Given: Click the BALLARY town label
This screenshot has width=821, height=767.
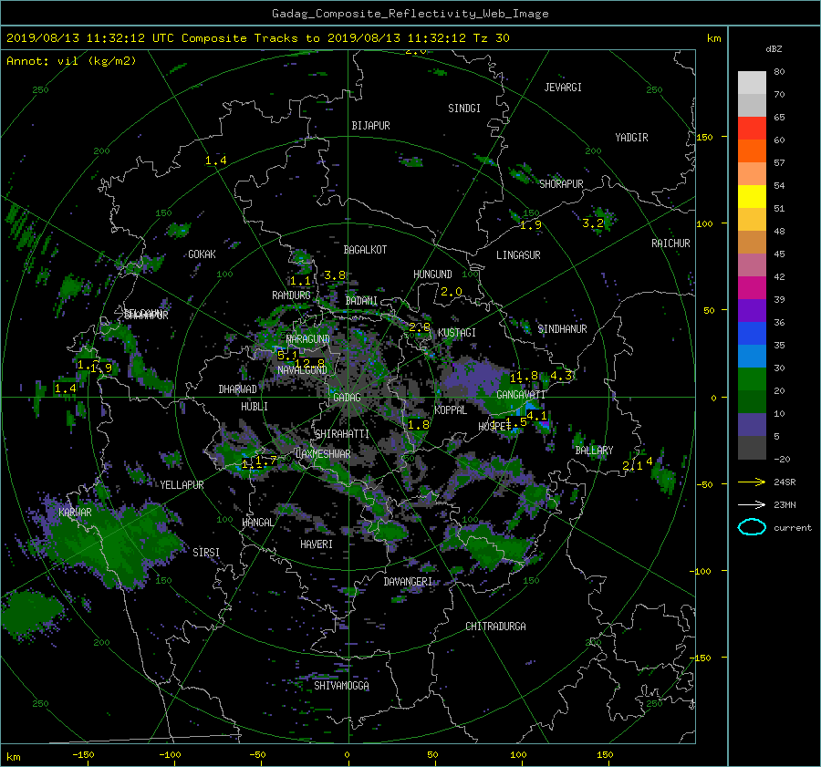Looking at the screenshot, I should pyautogui.click(x=594, y=451).
